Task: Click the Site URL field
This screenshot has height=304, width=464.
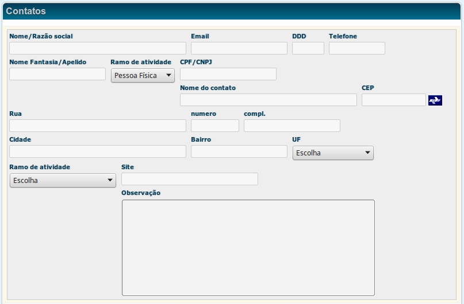Action: click(x=190, y=179)
